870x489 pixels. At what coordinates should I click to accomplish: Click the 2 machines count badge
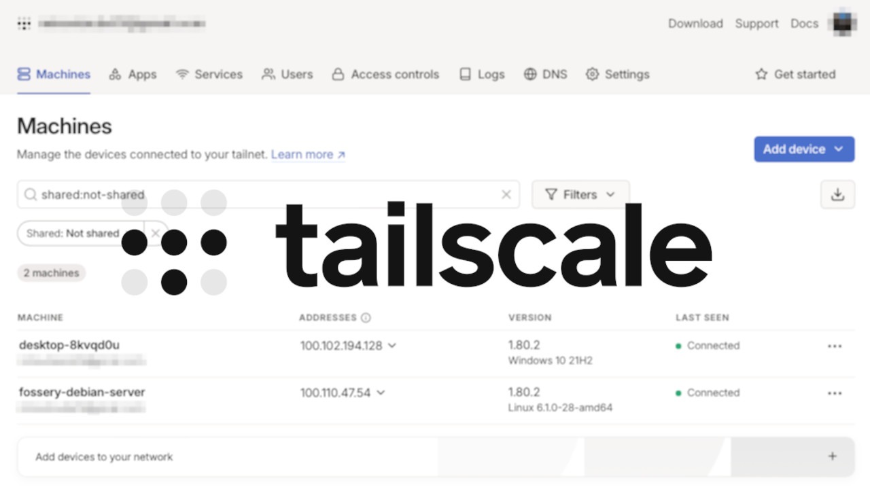pyautogui.click(x=52, y=273)
